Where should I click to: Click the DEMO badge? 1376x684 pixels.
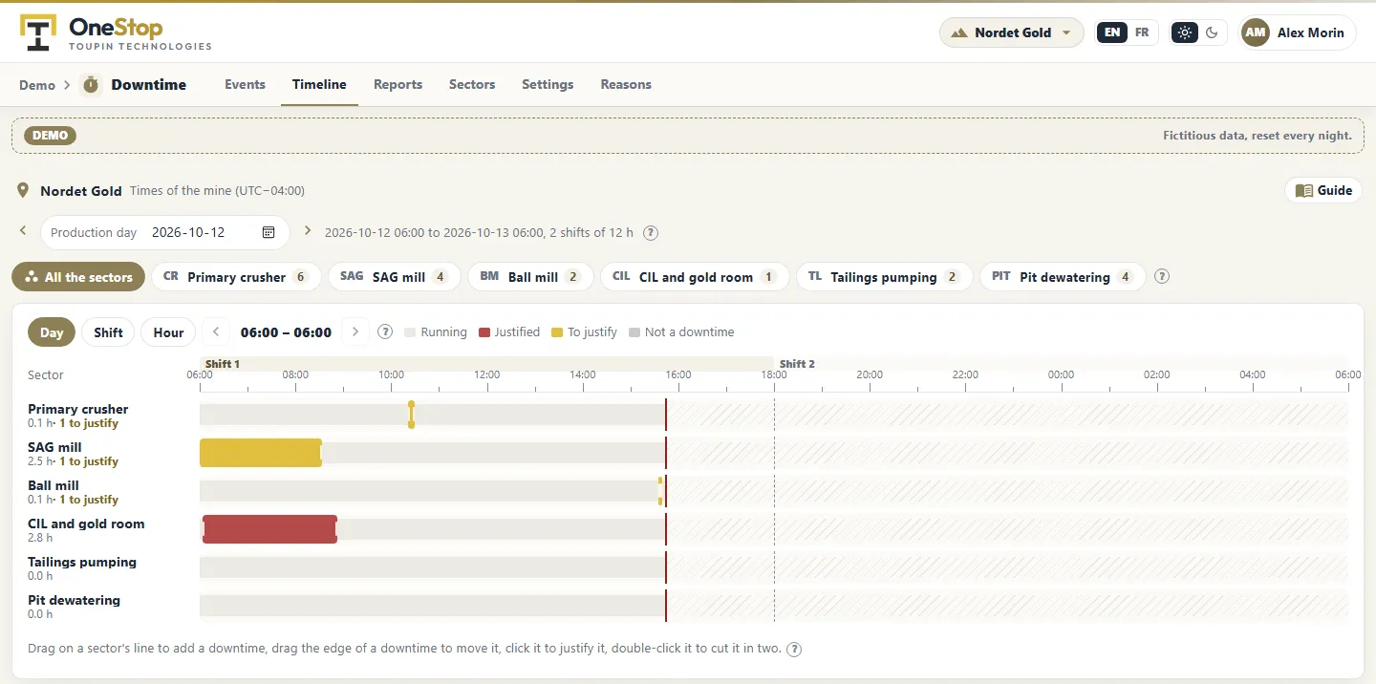[x=50, y=136]
